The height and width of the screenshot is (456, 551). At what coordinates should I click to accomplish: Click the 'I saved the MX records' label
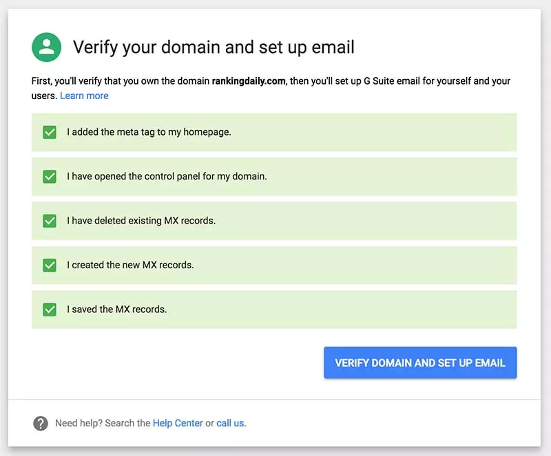[x=117, y=310]
